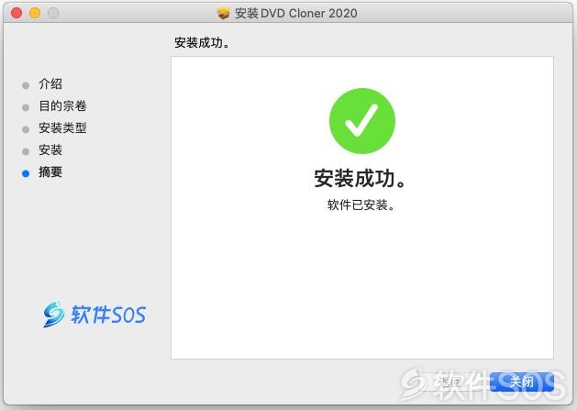Click the 安装 DVD Cloner 2020 window title
This screenshot has width=577, height=410.
click(x=296, y=14)
